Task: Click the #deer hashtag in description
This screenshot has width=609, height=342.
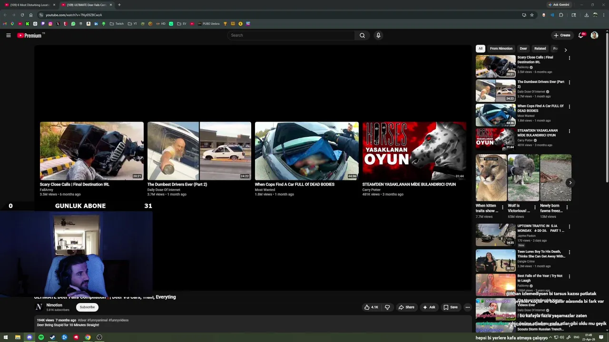Action: pos(82,320)
